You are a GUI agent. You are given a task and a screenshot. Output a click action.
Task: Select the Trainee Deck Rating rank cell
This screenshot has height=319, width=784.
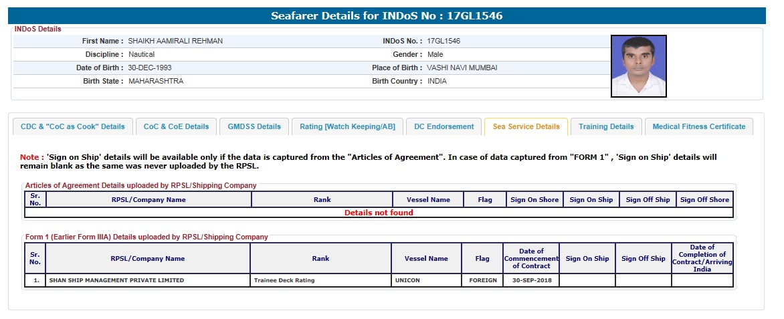pyautogui.click(x=320, y=280)
